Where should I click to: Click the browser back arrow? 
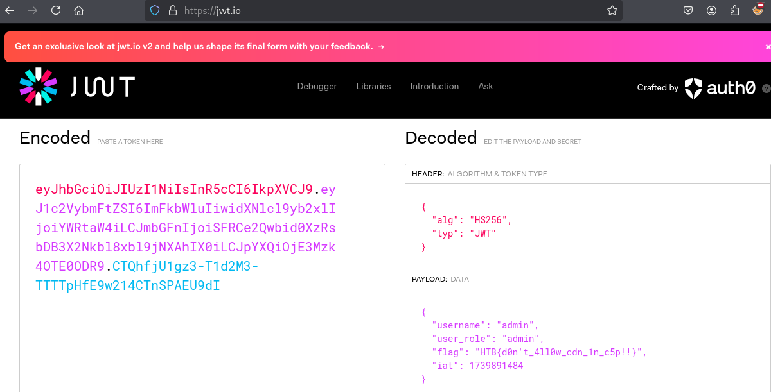[x=10, y=10]
